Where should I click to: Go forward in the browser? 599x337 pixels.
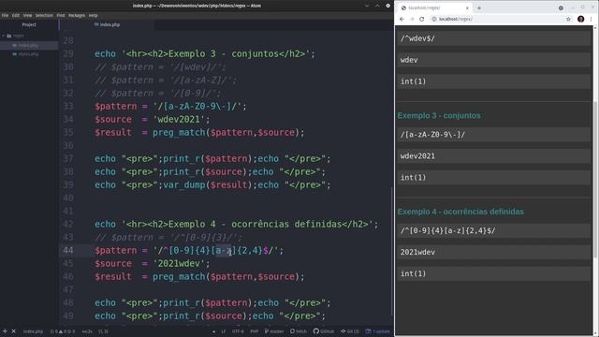click(412, 19)
